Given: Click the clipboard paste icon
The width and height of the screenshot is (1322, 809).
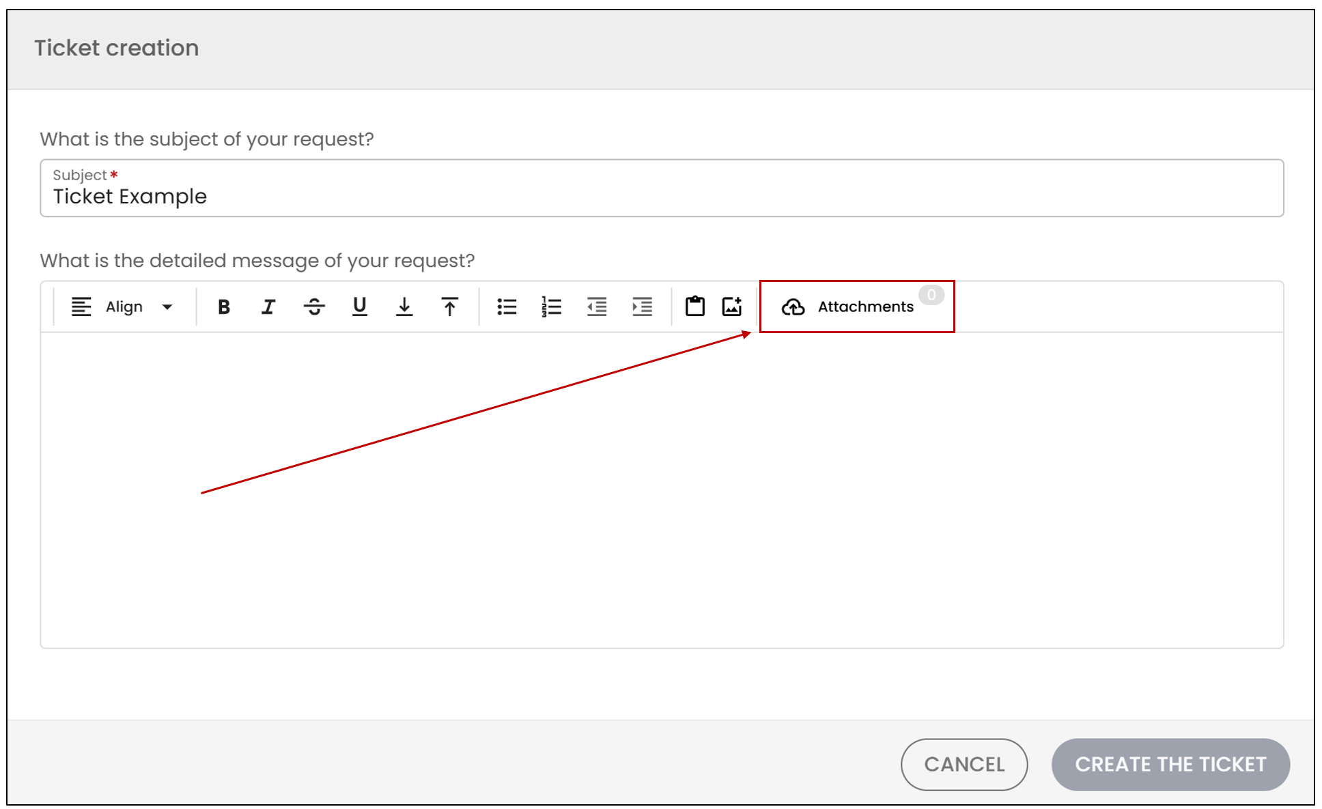Looking at the screenshot, I should click(x=695, y=307).
